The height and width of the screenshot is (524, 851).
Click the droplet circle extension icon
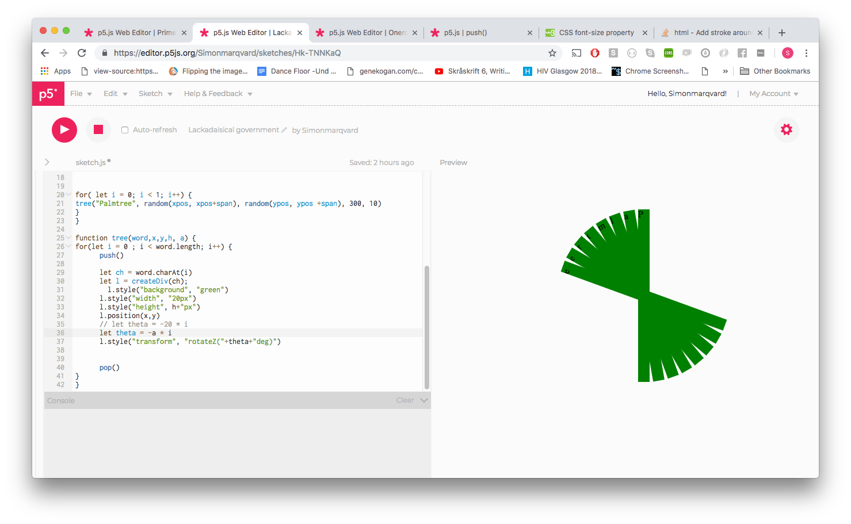click(705, 53)
